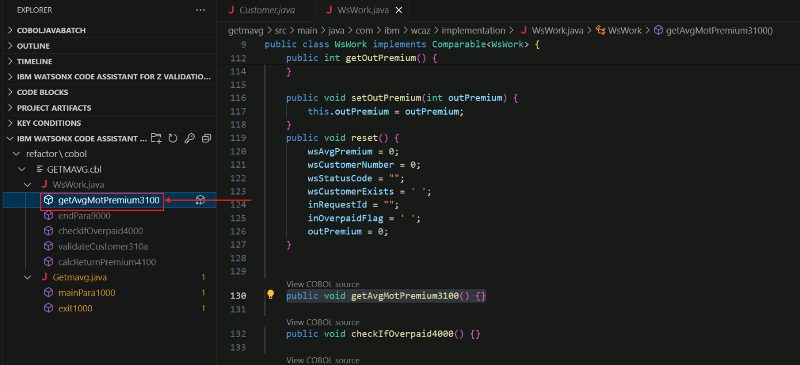The image size is (800, 365).
Task: Expand the CODE BLOCKS section
Action: (10, 92)
